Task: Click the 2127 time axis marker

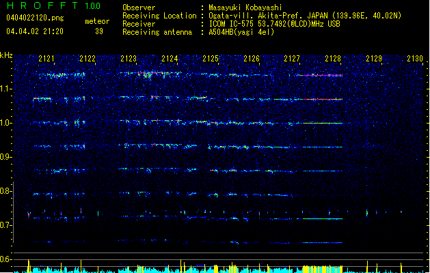Action: 292,59
